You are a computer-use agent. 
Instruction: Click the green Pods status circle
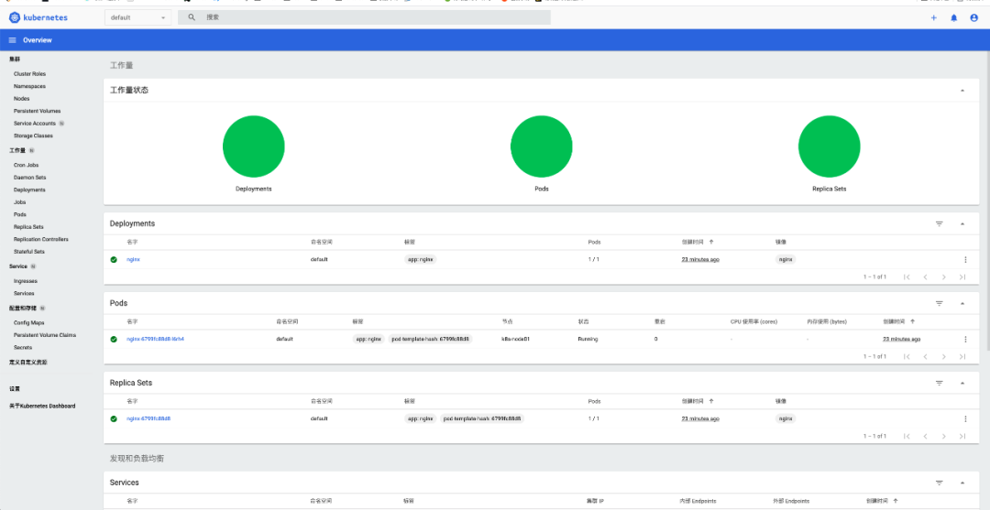click(x=541, y=146)
